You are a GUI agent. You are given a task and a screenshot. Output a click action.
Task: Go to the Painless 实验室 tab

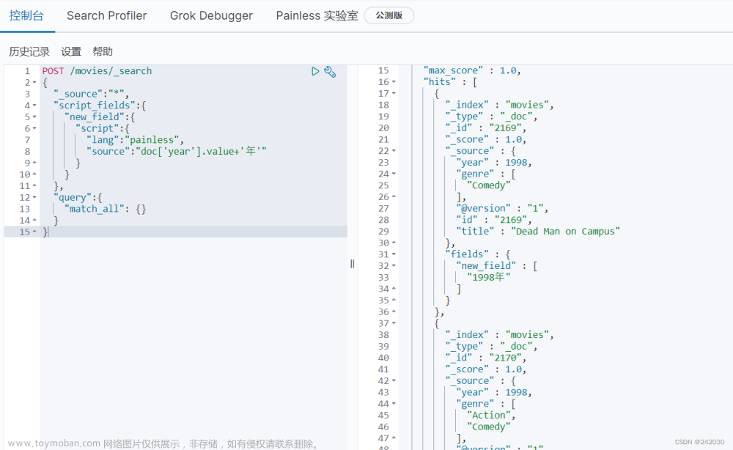coord(317,15)
